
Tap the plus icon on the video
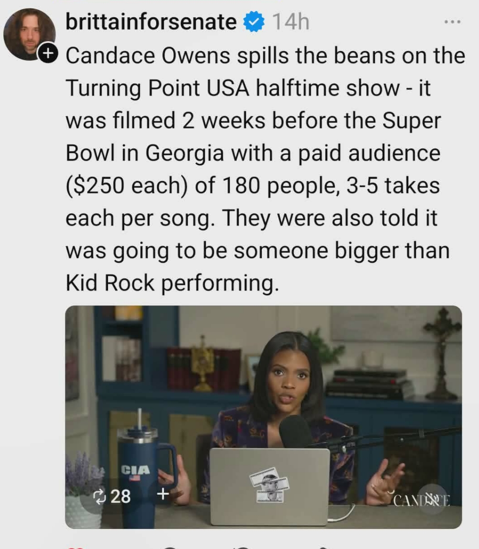(163, 494)
